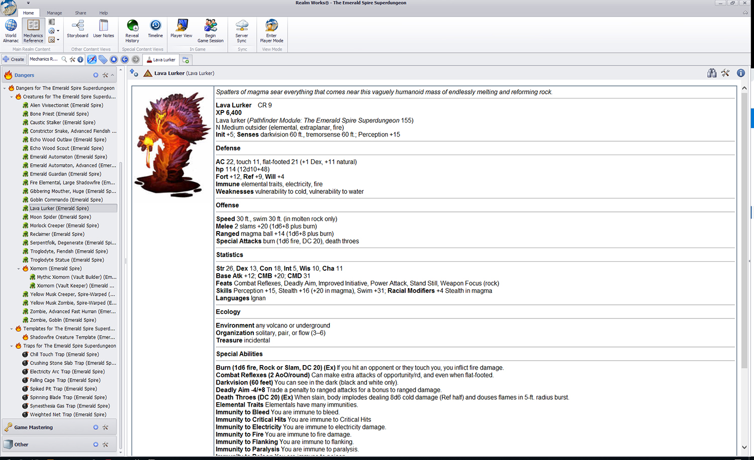Start Server Sync
The image size is (754, 460).
pyautogui.click(x=242, y=31)
